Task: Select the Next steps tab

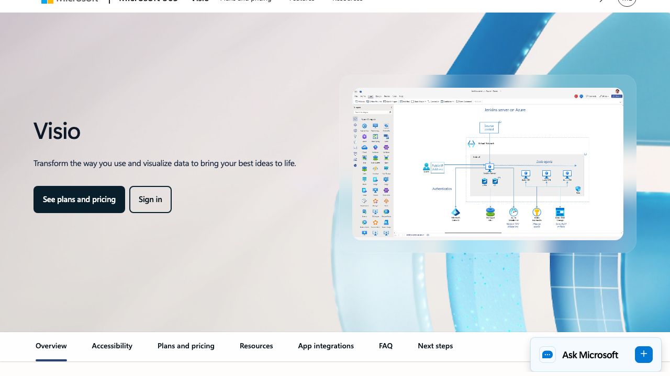Action: (x=435, y=346)
